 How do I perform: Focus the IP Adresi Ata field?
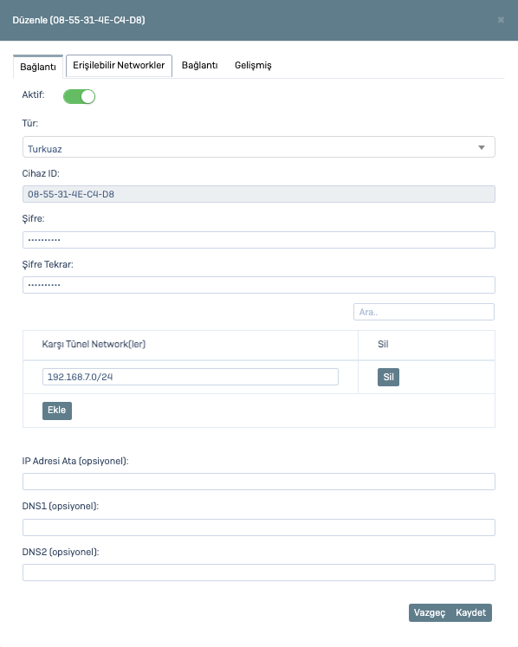(x=259, y=482)
